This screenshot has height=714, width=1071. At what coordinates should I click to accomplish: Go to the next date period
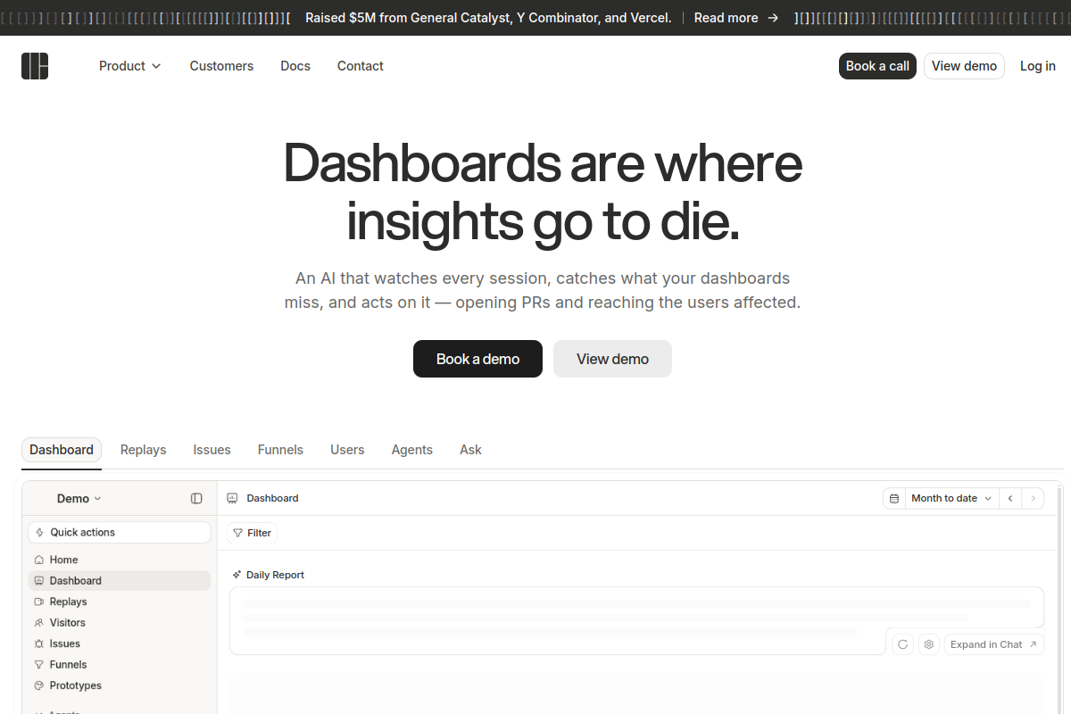coord(1034,499)
